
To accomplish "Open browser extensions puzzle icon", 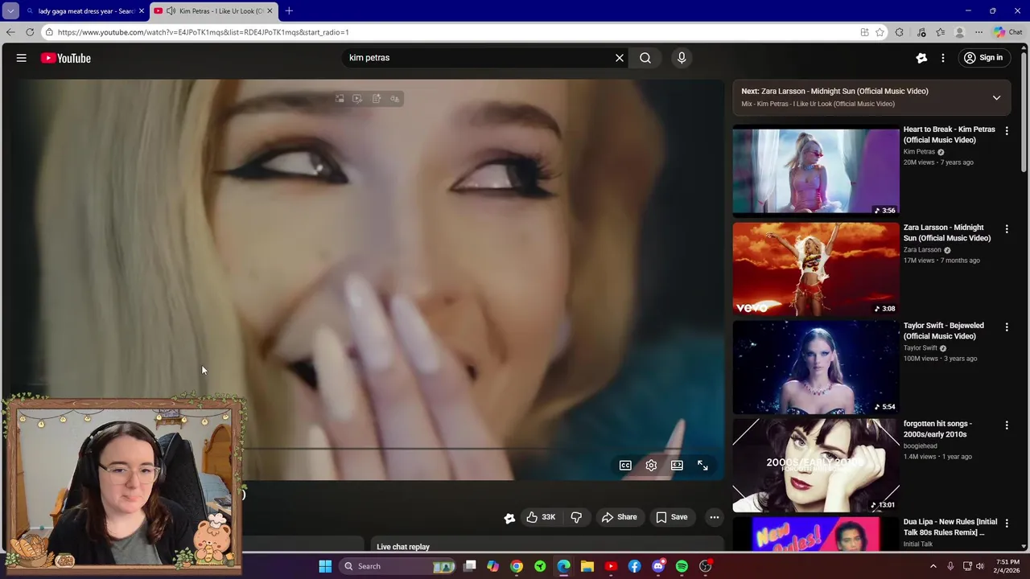I will point(900,32).
